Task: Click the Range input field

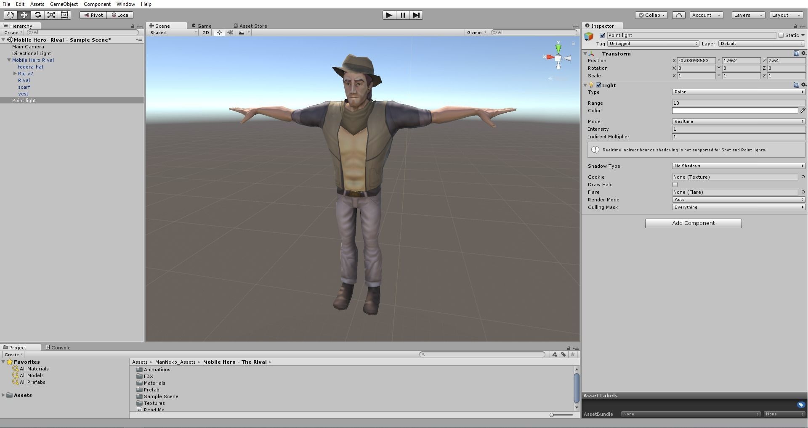Action: (739, 103)
